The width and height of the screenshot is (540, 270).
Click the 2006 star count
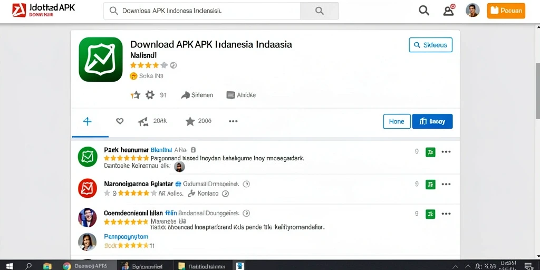198,121
